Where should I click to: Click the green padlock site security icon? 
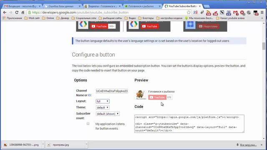30,12
